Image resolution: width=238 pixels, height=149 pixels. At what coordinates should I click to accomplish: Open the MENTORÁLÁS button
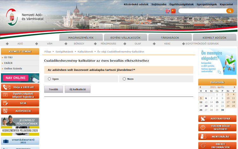point(217,137)
